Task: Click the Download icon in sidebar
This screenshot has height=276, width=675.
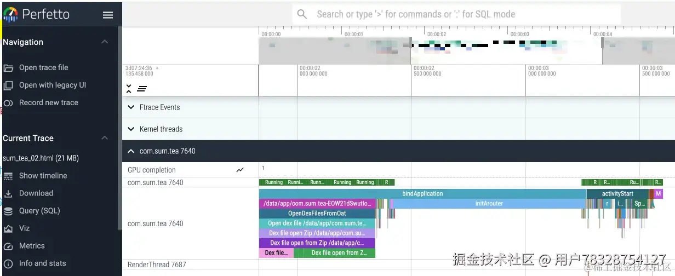Action: click(8, 193)
